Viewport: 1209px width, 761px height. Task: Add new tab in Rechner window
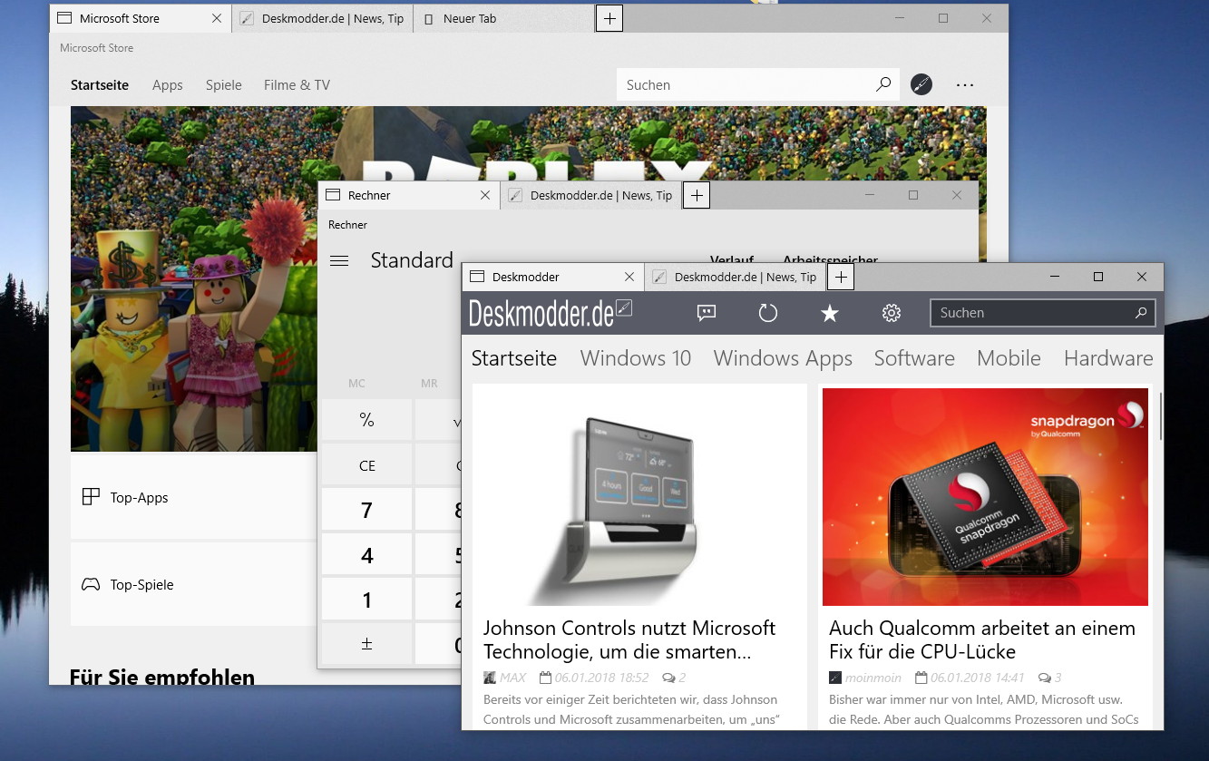[696, 195]
